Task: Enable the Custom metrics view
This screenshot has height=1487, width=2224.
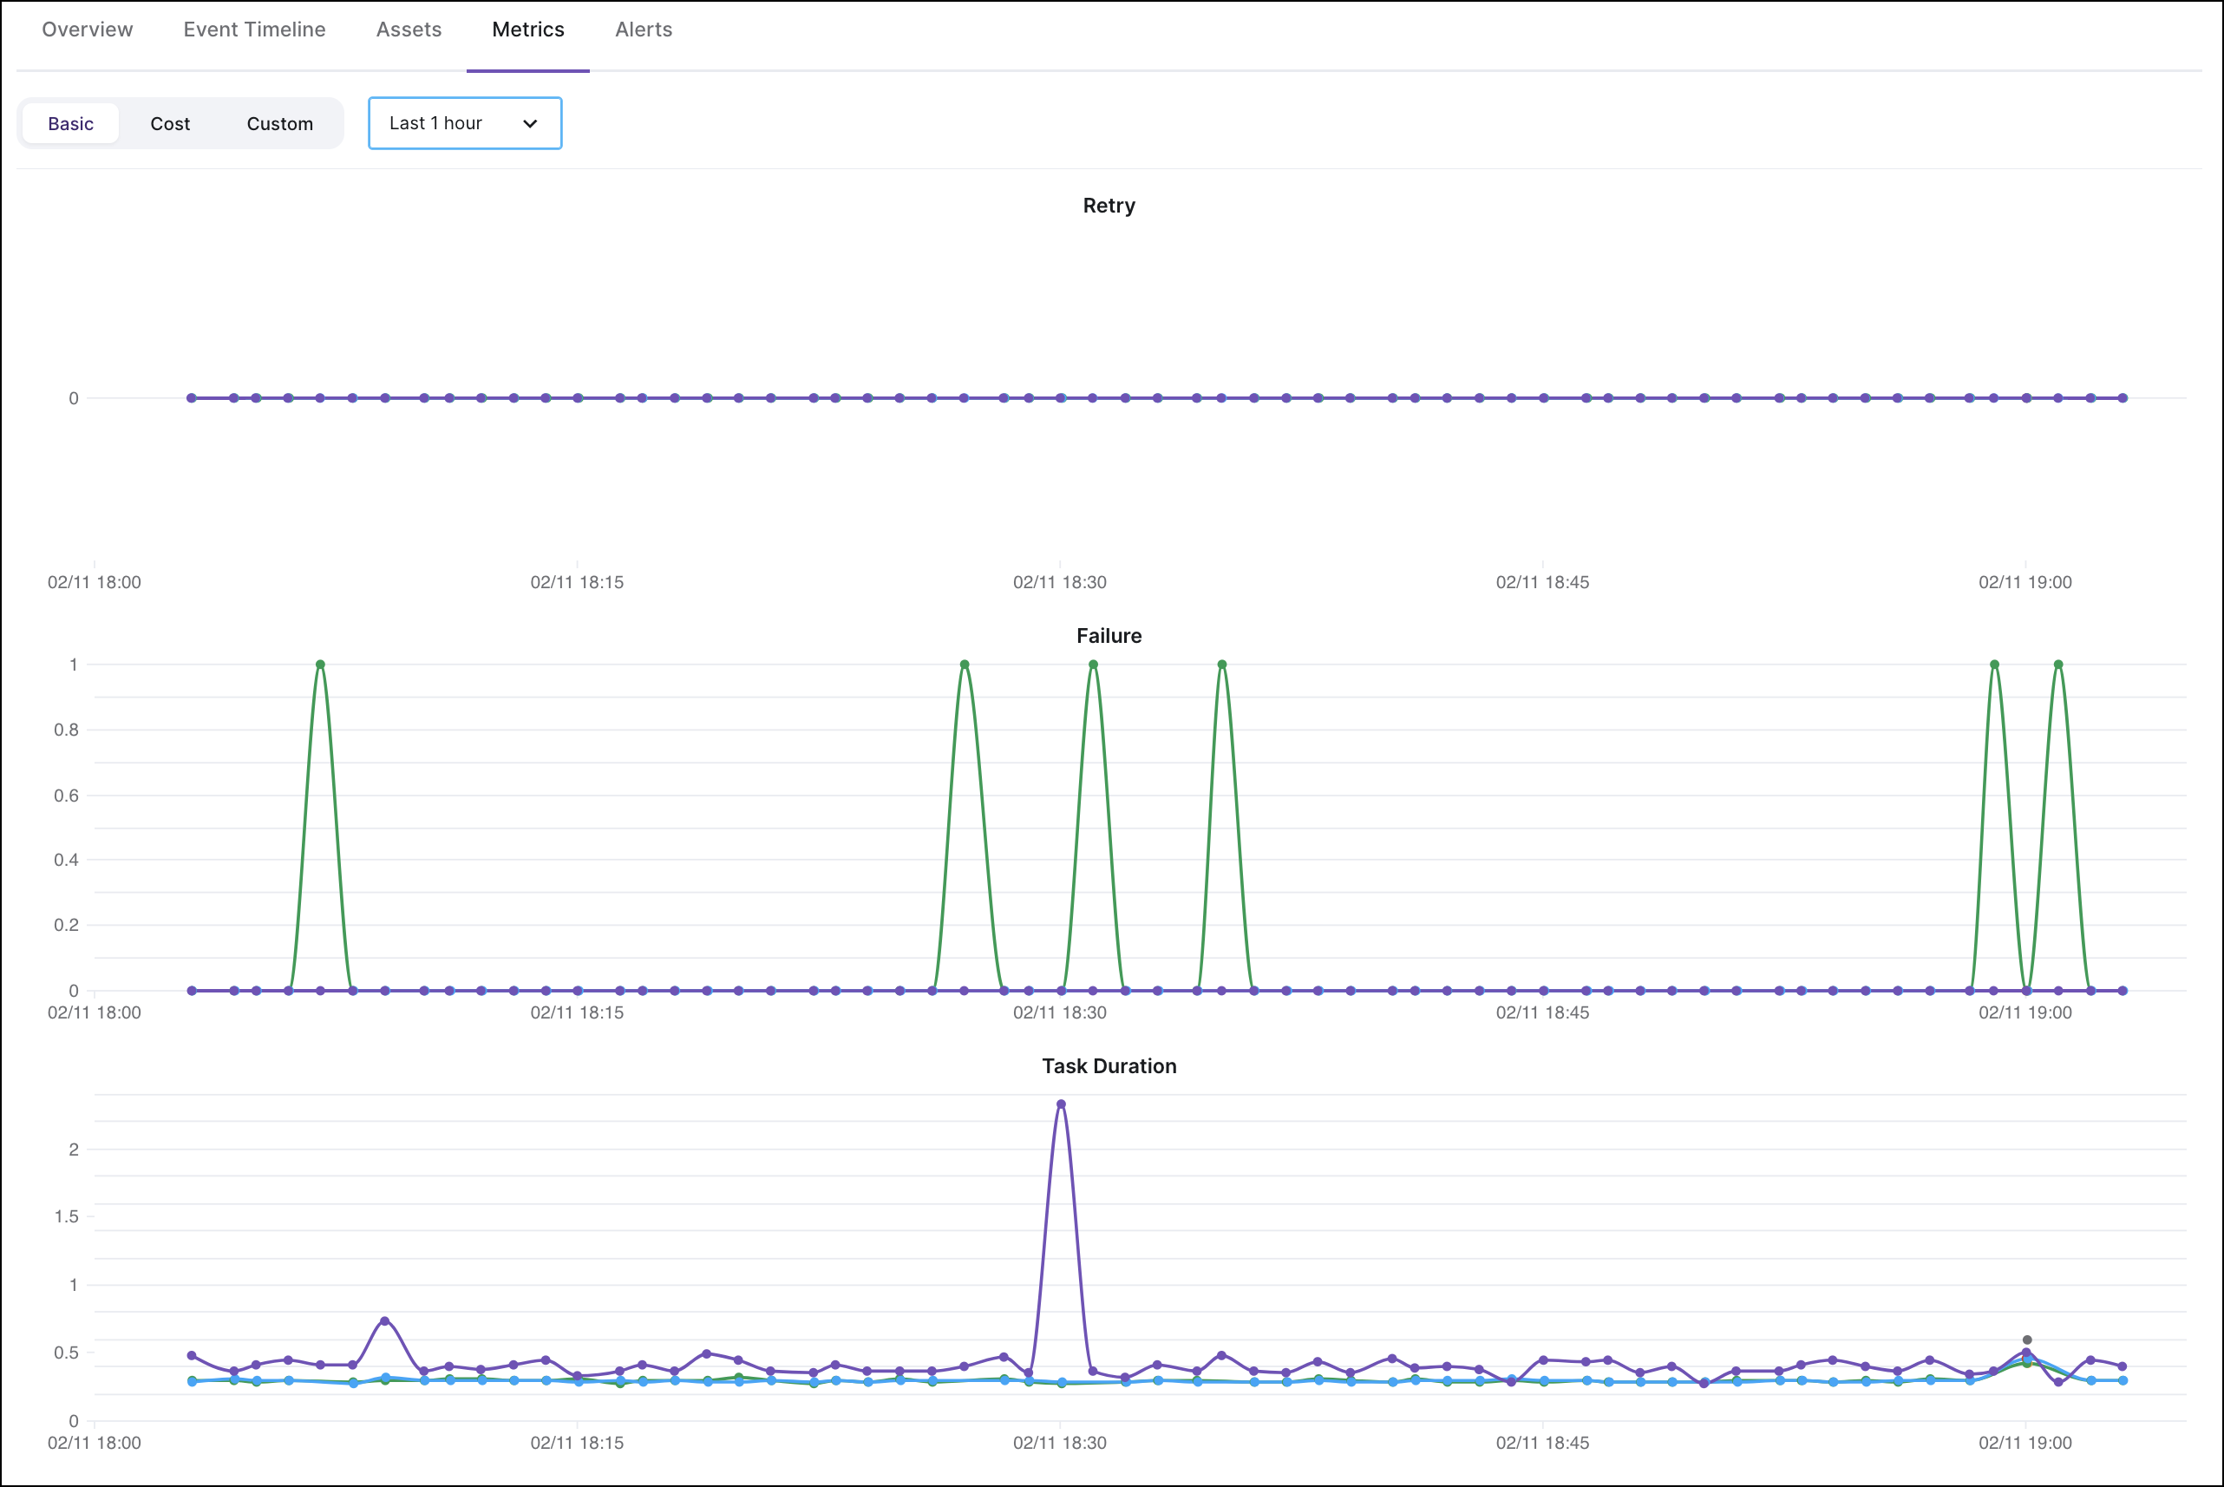Action: pyautogui.click(x=279, y=122)
